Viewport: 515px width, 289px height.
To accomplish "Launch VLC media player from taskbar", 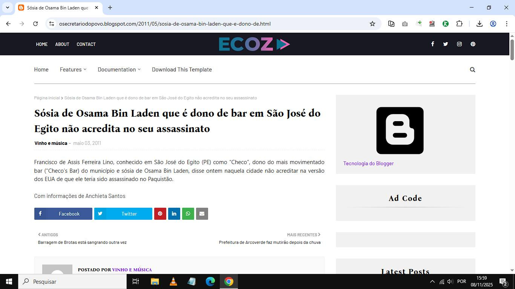I will point(173,281).
